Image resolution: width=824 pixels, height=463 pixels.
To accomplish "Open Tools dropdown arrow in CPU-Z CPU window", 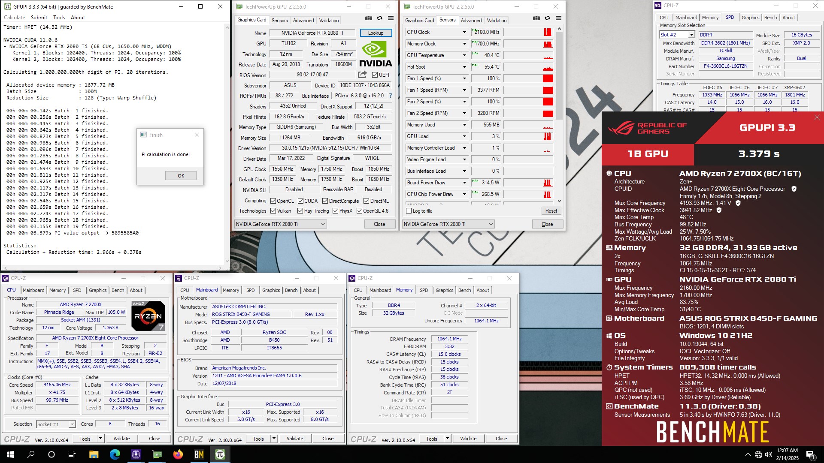I will pyautogui.click(x=100, y=439).
